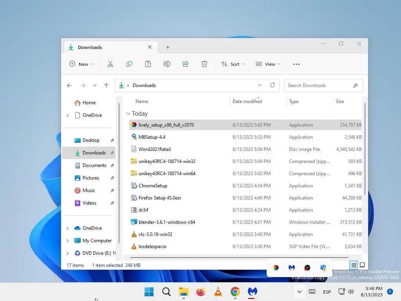Click the volume speaker tray icon

(351, 292)
